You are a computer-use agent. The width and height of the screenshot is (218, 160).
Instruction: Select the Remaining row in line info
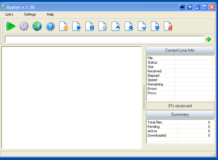(180, 84)
